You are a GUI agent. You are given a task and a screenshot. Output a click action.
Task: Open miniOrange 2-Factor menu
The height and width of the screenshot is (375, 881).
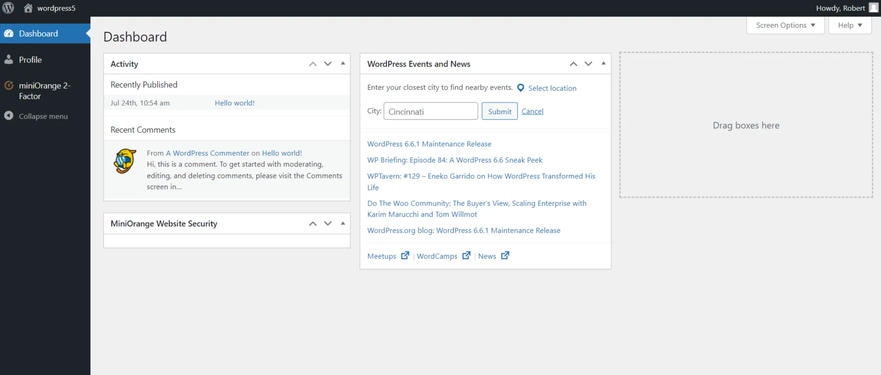coord(44,91)
